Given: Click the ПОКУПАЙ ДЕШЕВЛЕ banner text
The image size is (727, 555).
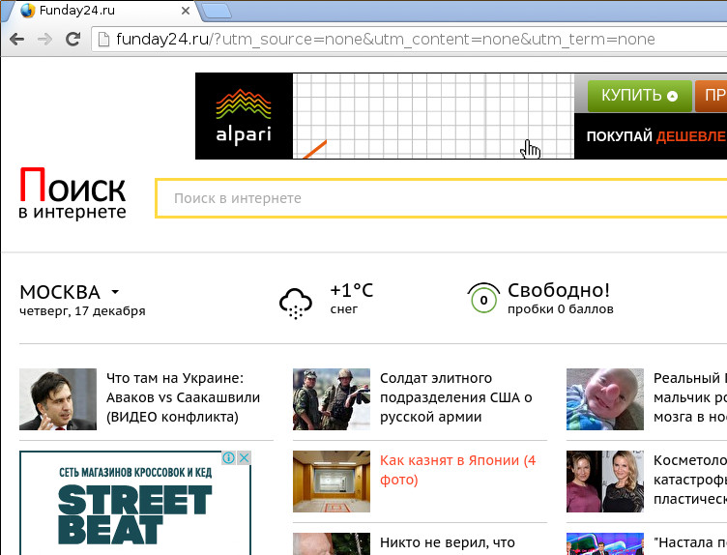Looking at the screenshot, I should pyautogui.click(x=656, y=136).
